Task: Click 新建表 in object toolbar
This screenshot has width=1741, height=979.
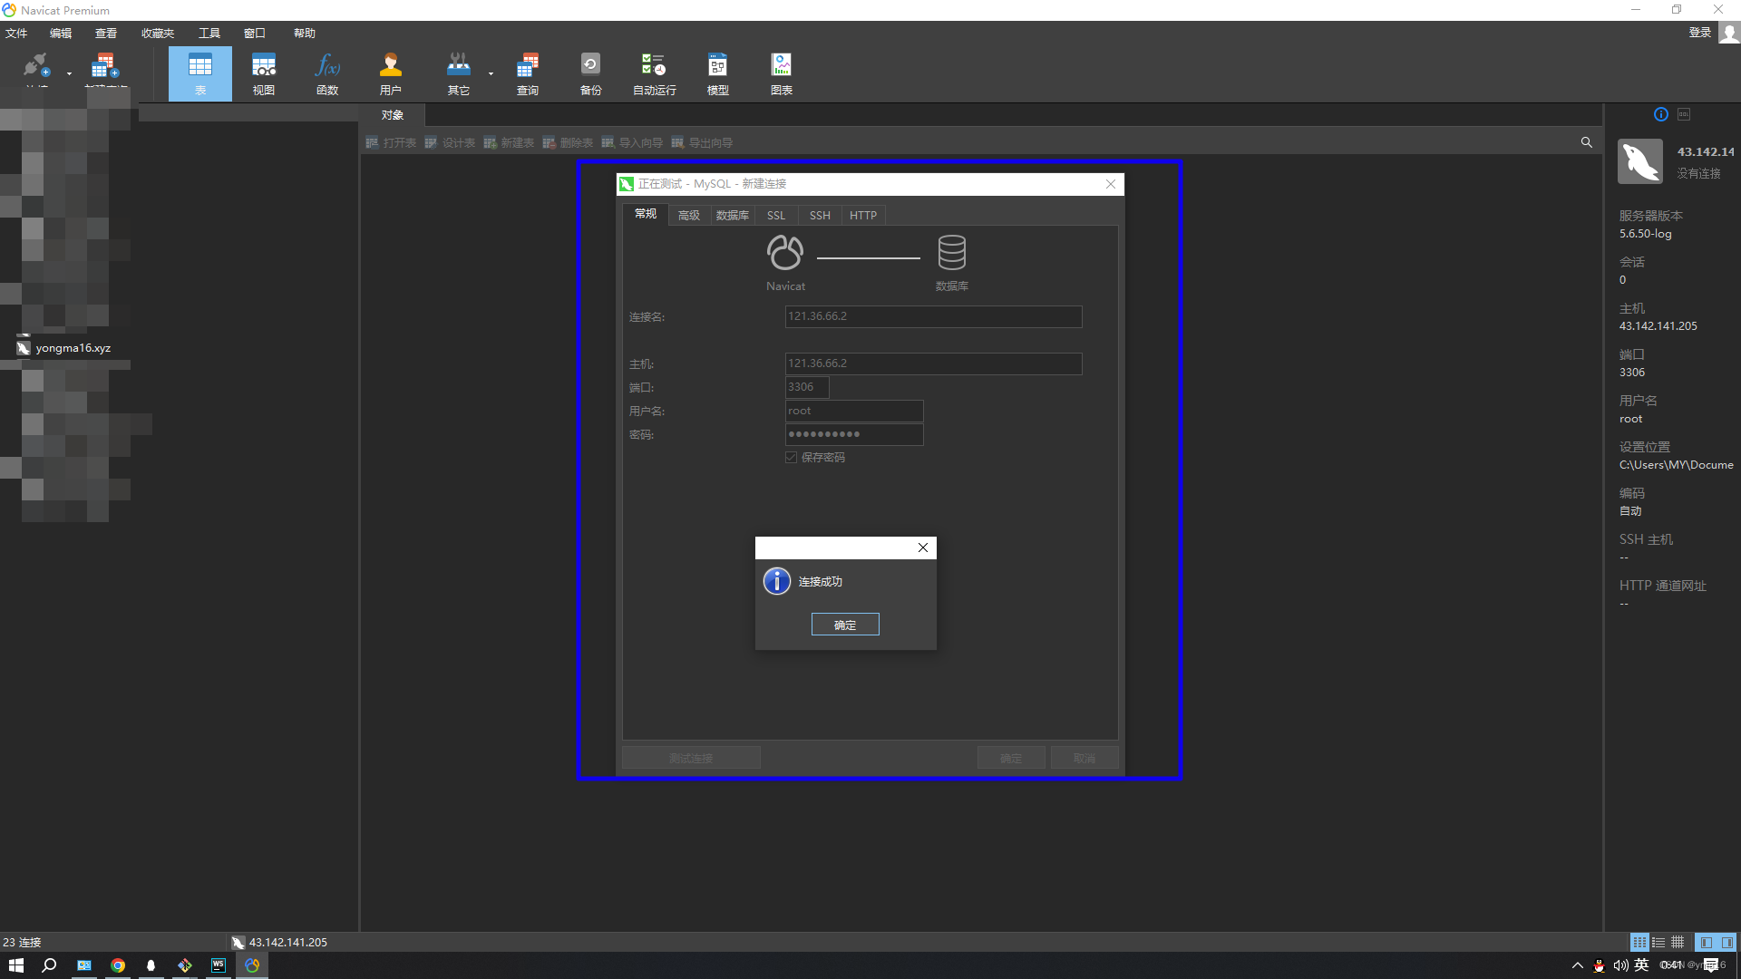Action: pyautogui.click(x=509, y=143)
